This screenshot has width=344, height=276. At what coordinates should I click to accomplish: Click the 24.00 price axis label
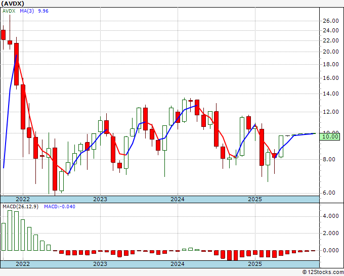point(331,31)
